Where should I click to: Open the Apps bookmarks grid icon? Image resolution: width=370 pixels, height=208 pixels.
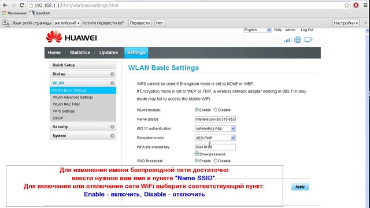point(4,13)
